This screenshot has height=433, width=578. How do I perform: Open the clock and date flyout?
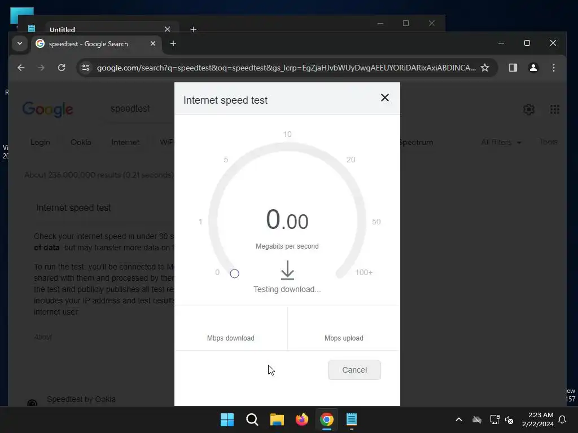(538, 419)
